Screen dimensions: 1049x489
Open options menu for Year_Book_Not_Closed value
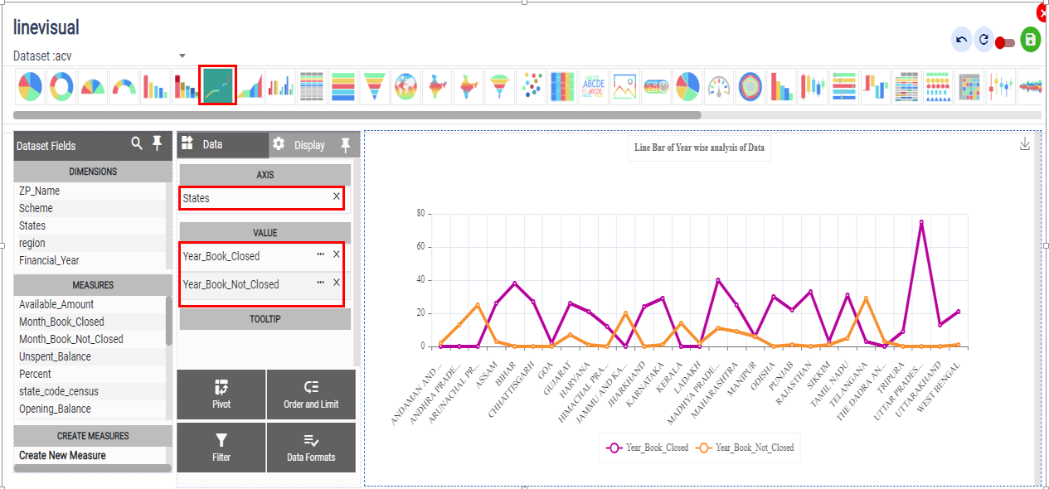coord(320,283)
